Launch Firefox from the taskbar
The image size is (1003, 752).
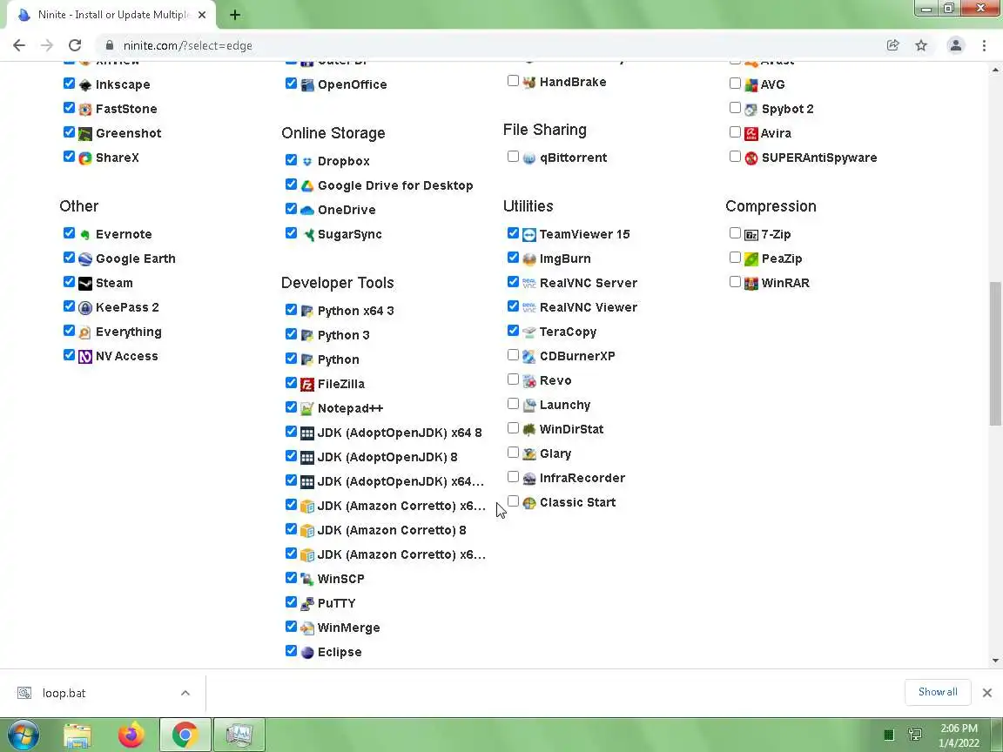pyautogui.click(x=131, y=735)
